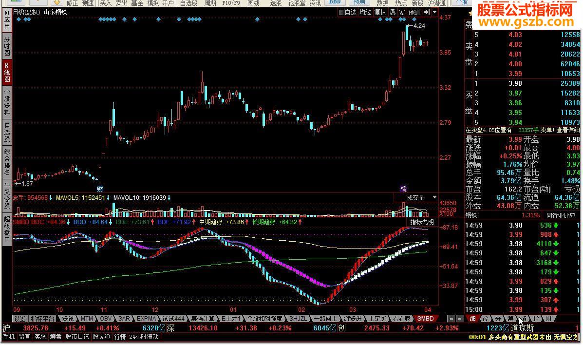Screen dimensions: 583x345
Task: Switch to the SHZJL indicator tab
Action: pos(298,319)
